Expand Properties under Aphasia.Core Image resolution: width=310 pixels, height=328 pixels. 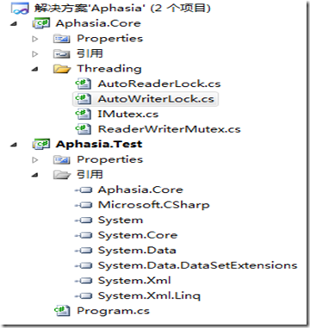(35, 39)
